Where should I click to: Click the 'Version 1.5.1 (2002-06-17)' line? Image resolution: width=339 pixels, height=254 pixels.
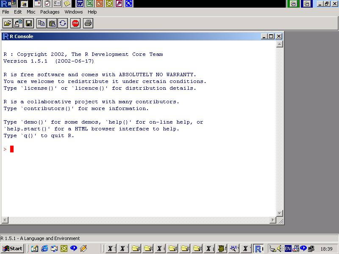49,61
